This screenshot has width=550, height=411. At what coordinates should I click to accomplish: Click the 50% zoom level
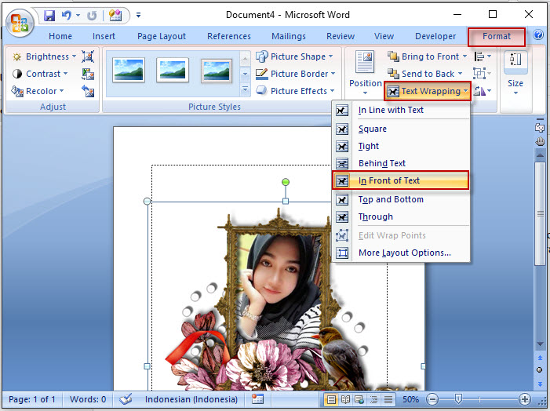tap(410, 399)
